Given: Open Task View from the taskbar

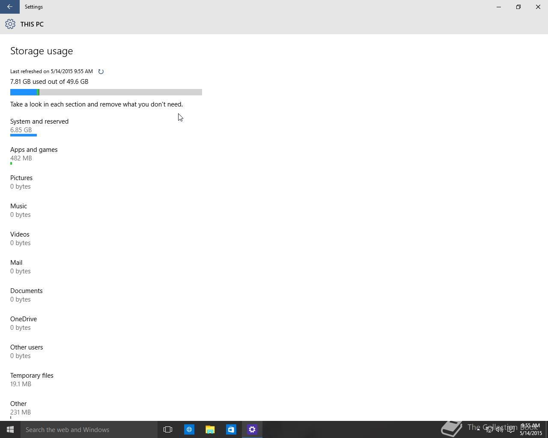Looking at the screenshot, I should (x=168, y=429).
